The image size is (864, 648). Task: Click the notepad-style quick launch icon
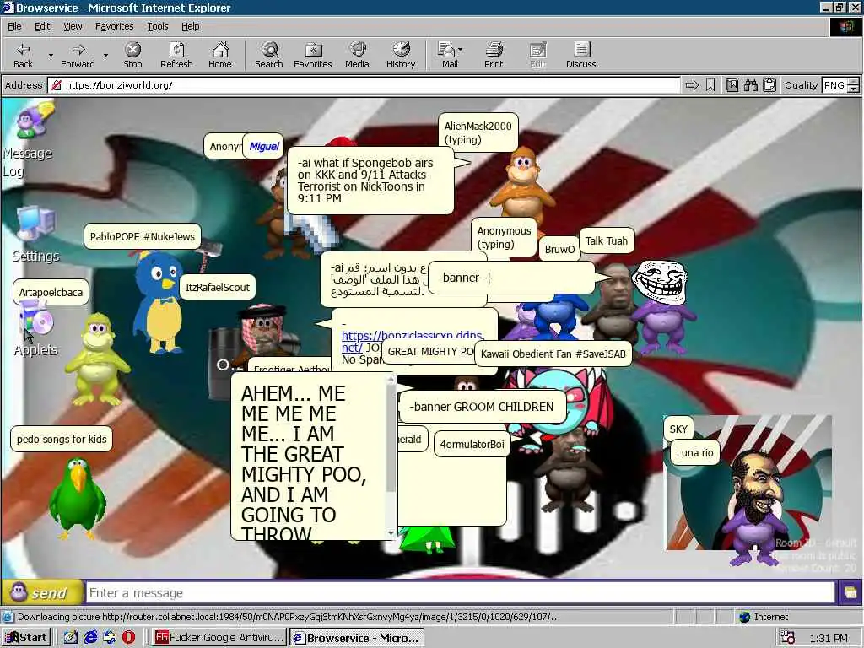click(71, 638)
